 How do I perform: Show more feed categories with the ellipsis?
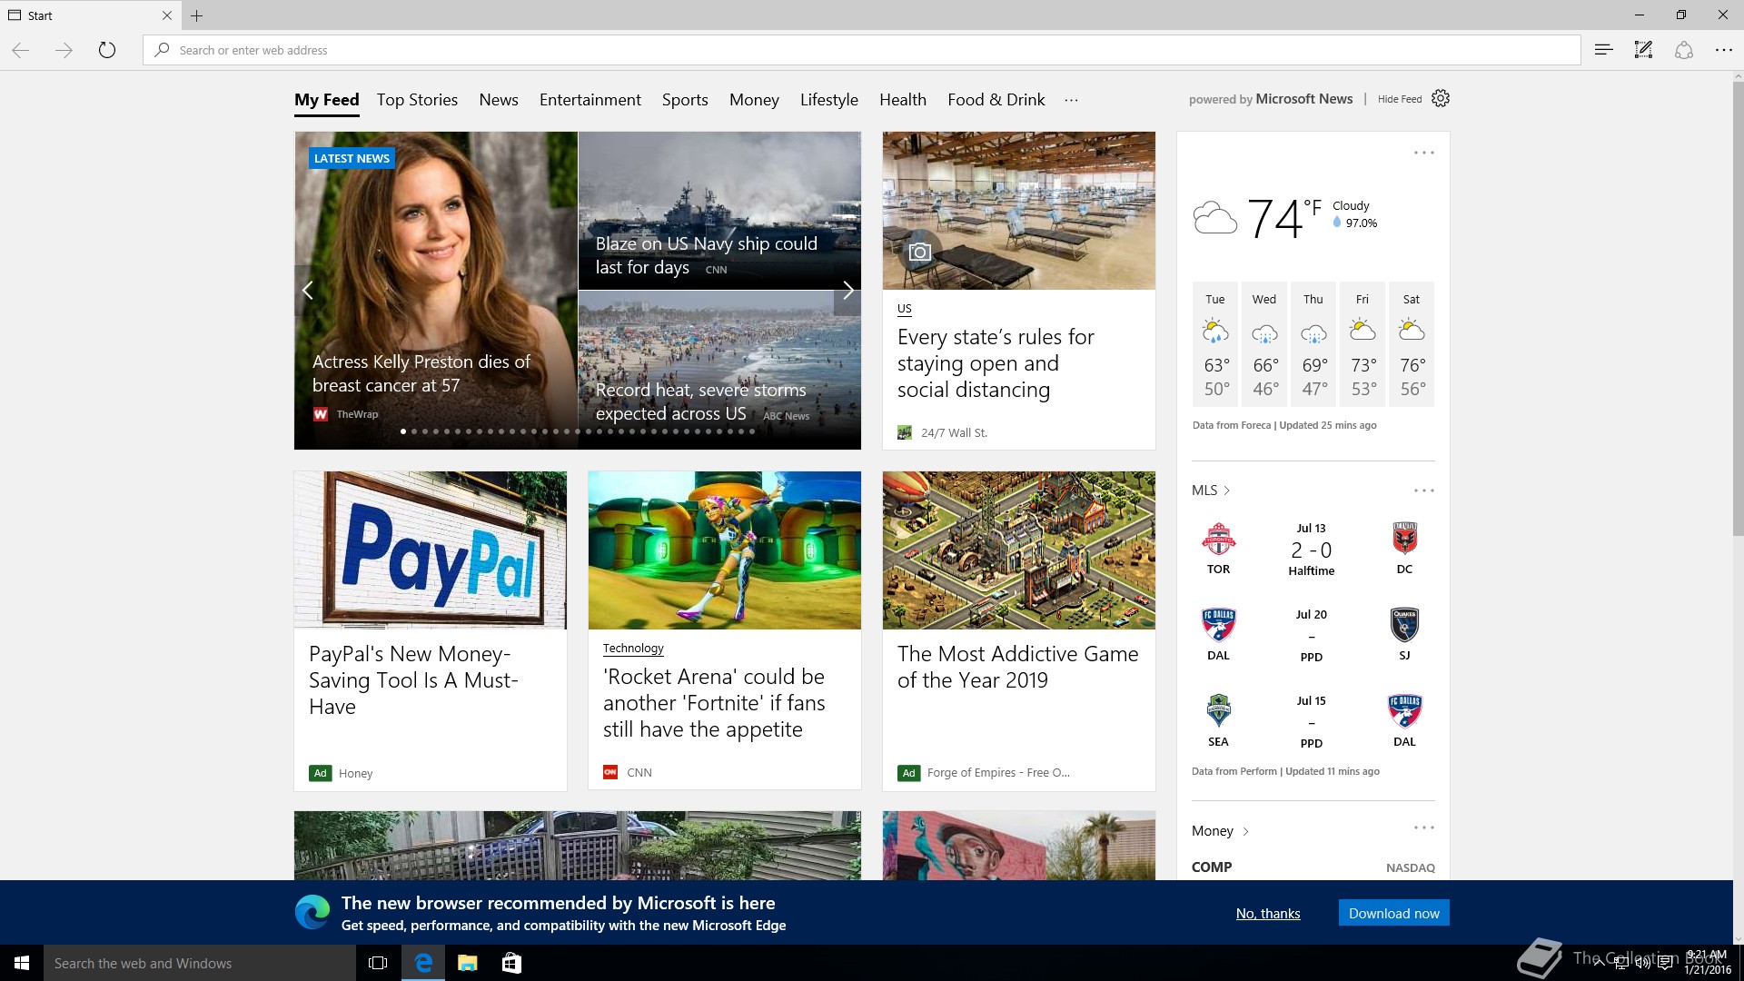(x=1071, y=100)
